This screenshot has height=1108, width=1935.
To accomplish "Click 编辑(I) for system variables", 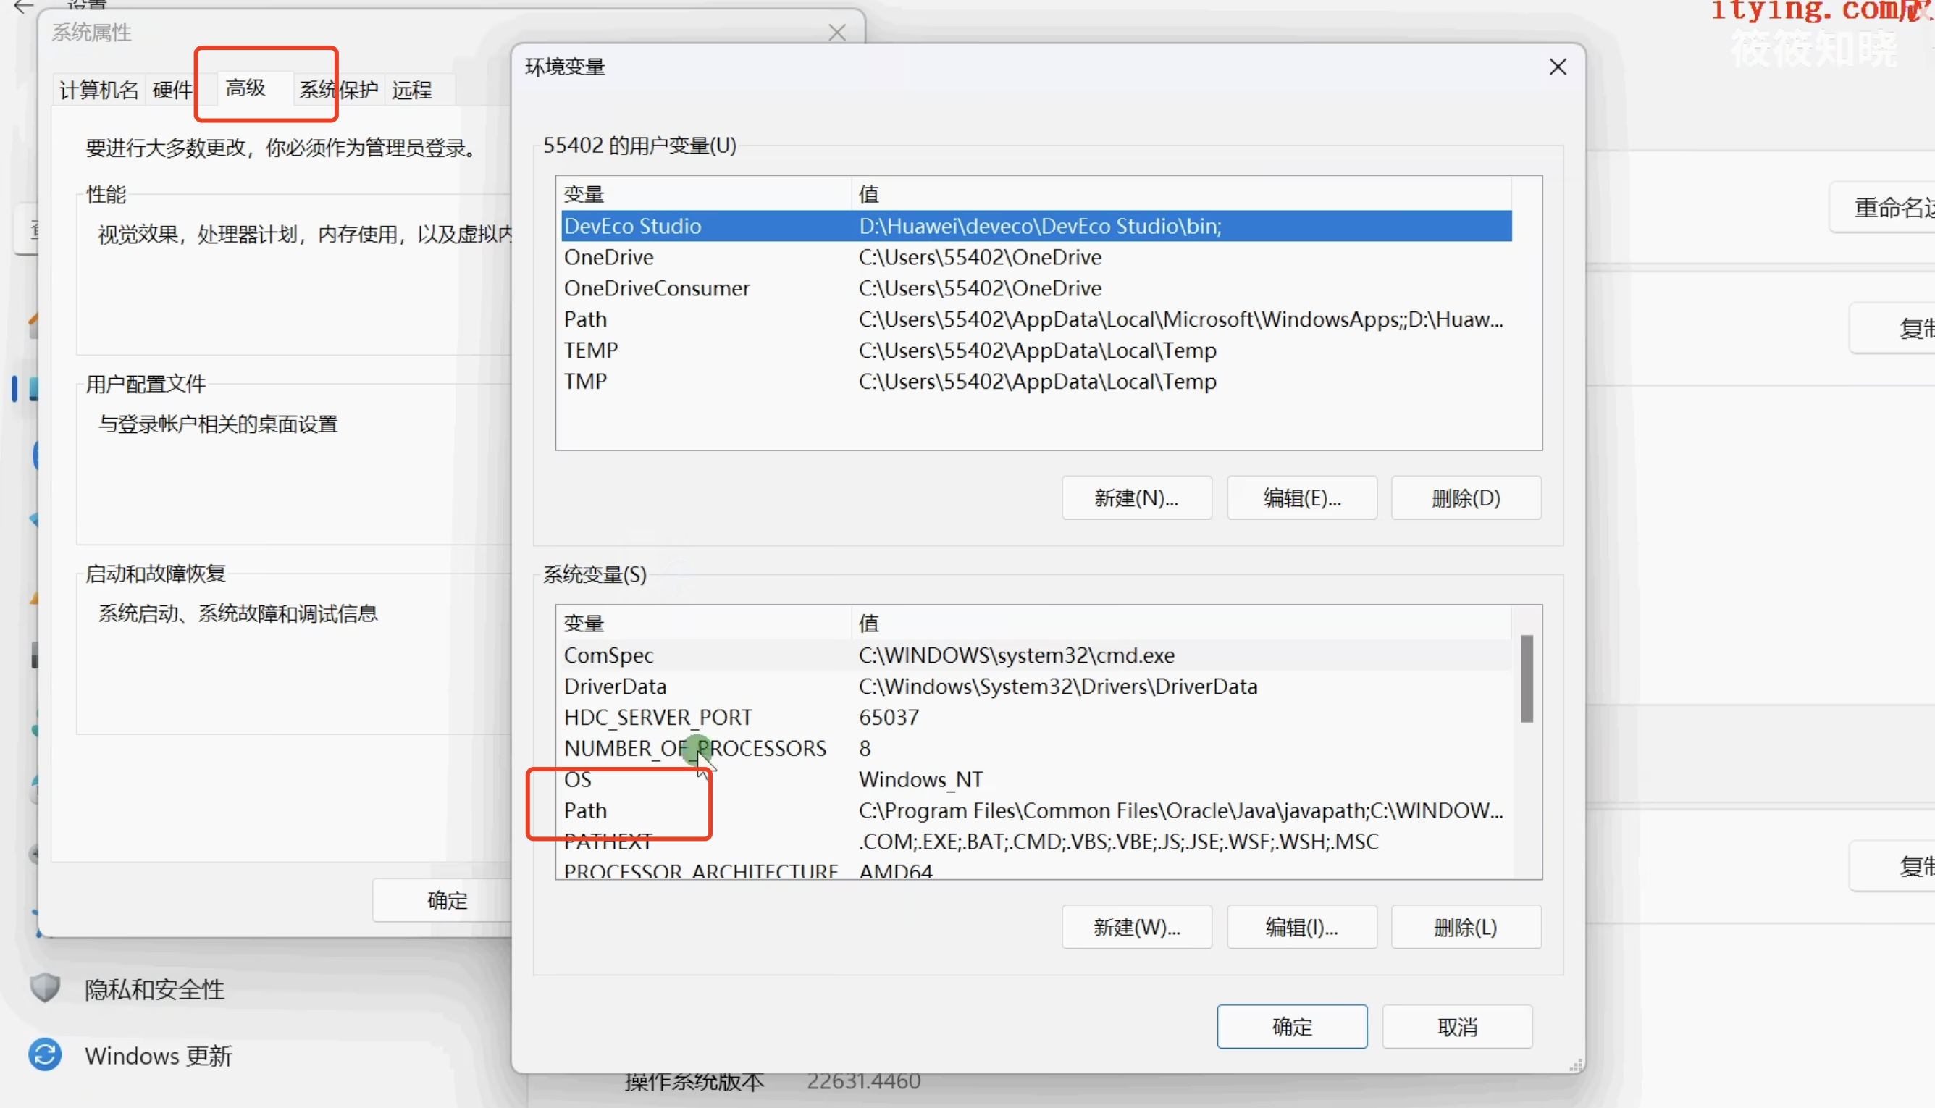I will [x=1301, y=927].
